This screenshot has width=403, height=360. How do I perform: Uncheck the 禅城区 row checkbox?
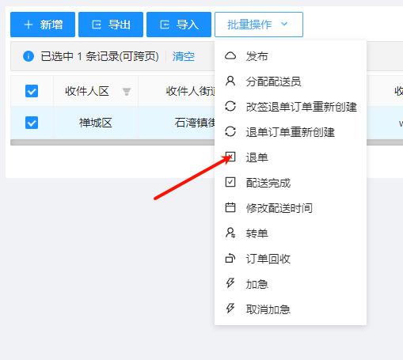point(32,123)
